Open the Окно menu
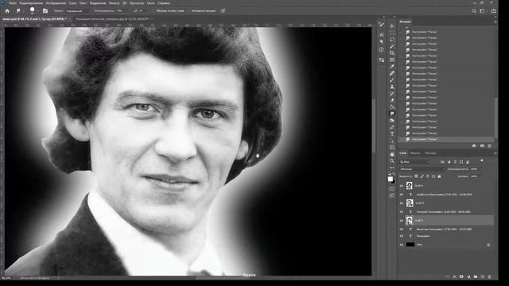Image resolution: width=509 pixels, height=286 pixels. [150, 3]
